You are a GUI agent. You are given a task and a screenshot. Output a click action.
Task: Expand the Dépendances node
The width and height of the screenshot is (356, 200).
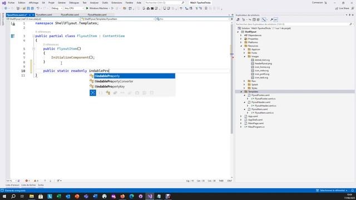click(x=241, y=36)
